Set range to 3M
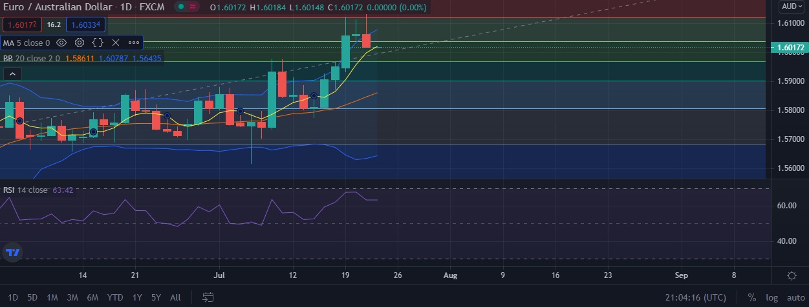 [x=72, y=297]
